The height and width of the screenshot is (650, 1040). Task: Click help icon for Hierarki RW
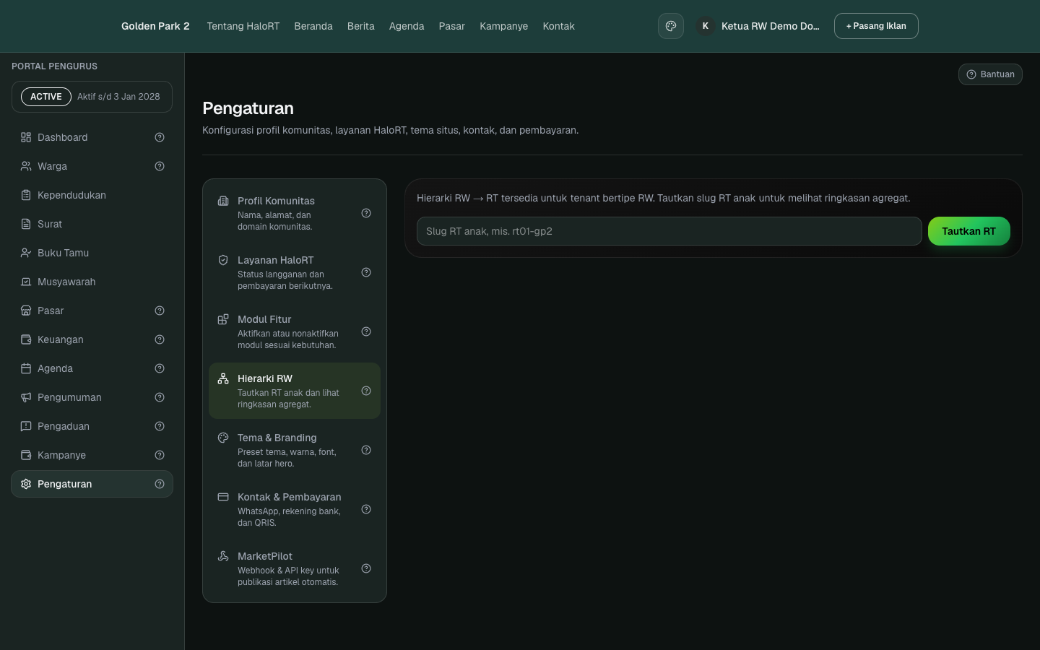tap(366, 391)
